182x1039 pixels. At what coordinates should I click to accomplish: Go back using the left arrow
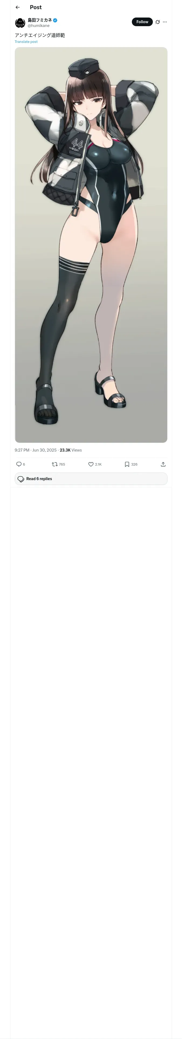[18, 7]
